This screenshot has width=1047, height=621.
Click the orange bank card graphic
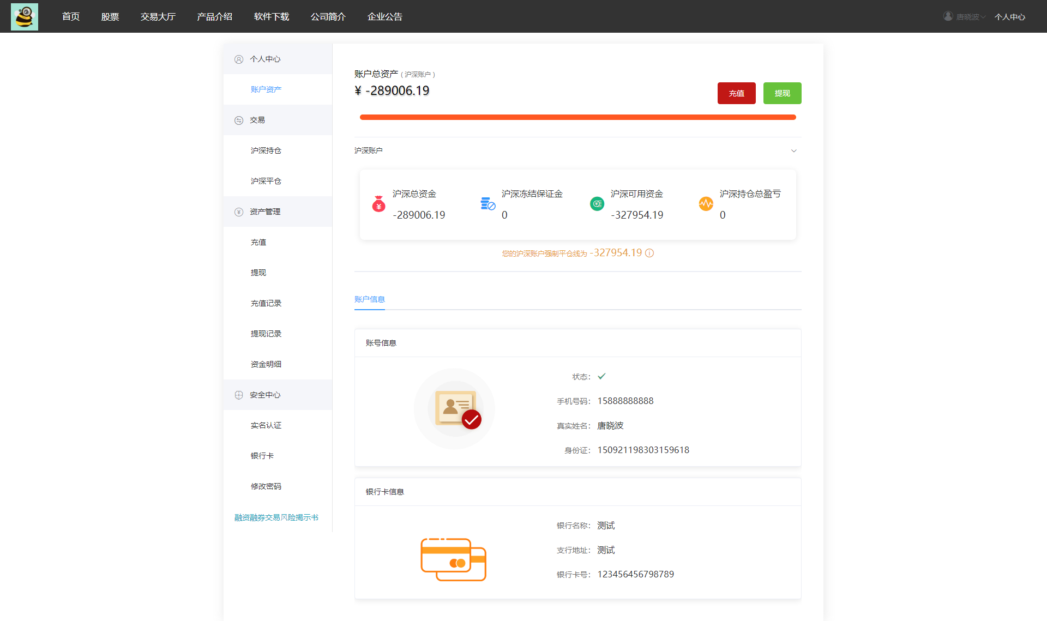(x=453, y=558)
